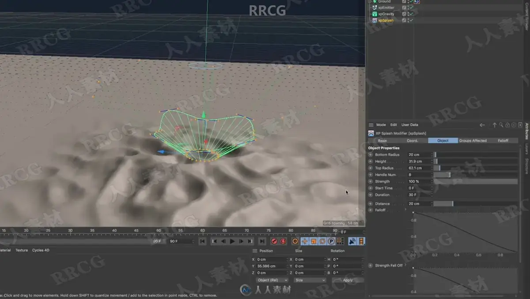Click the xpSplash object icon
530x299 pixels.
pos(375,20)
